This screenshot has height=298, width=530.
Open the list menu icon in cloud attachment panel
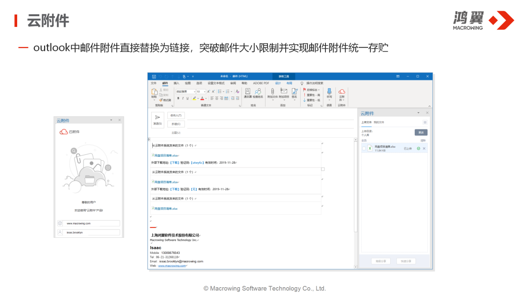(x=425, y=122)
